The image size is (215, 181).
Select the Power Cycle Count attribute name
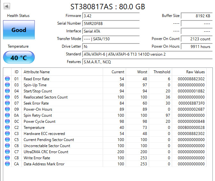[40, 122]
